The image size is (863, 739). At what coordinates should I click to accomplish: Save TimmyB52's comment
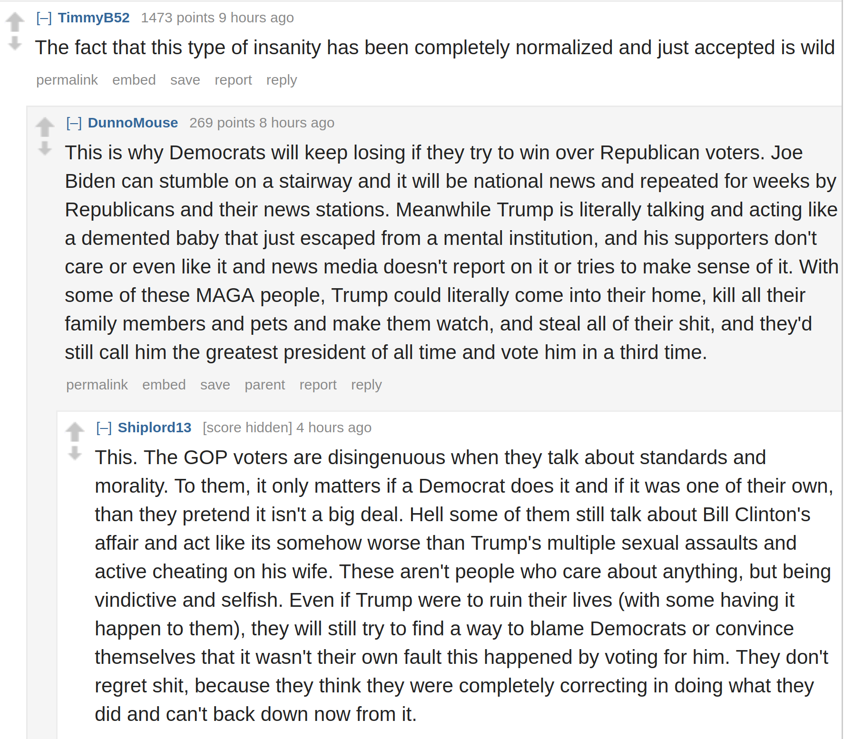(x=185, y=80)
